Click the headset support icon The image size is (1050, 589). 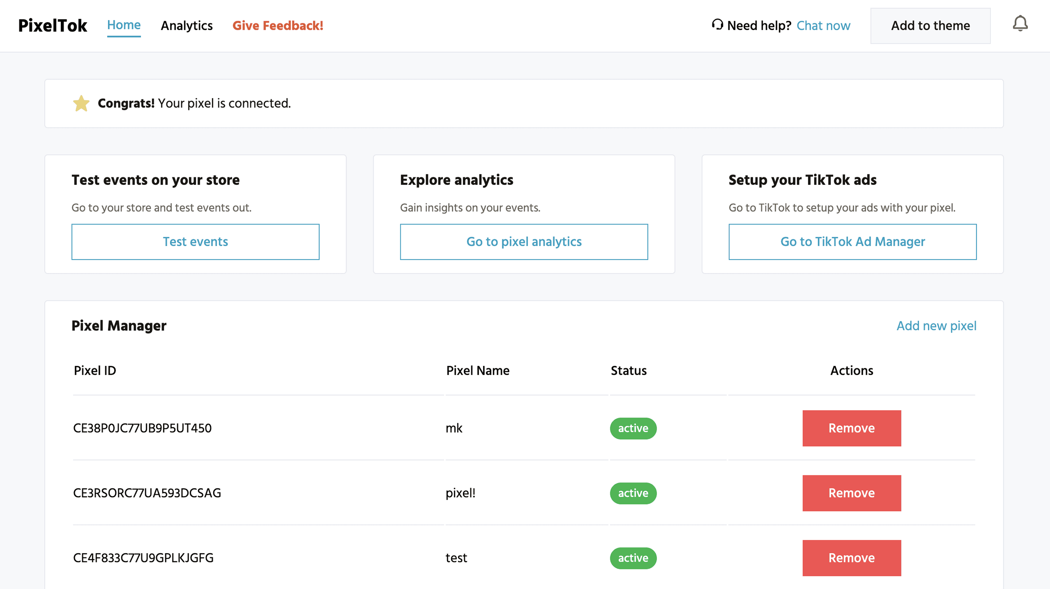[717, 24]
